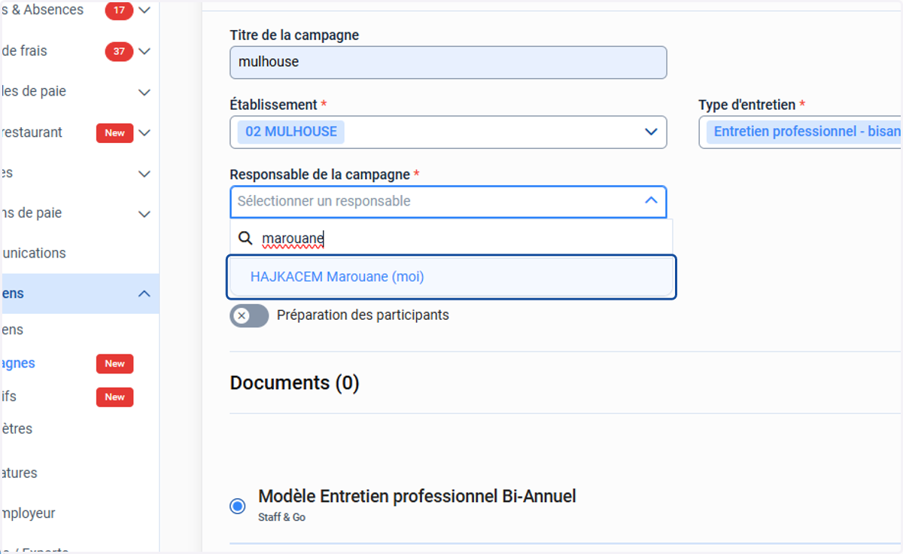Click Sélectionner un responsable placeholder field

[x=448, y=201]
